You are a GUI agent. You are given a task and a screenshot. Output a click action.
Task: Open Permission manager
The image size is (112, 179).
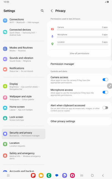(x=80, y=64)
